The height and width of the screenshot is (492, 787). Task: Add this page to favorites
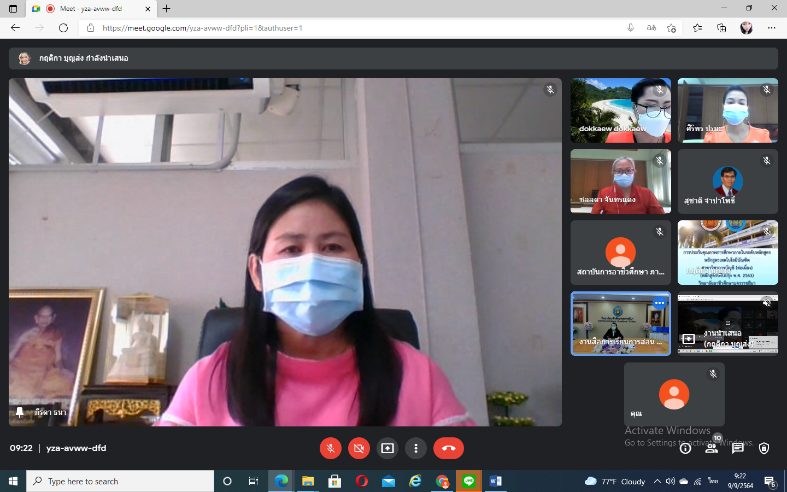click(x=671, y=28)
